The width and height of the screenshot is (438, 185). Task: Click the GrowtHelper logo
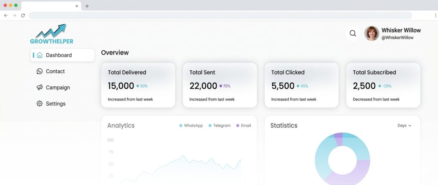52,34
